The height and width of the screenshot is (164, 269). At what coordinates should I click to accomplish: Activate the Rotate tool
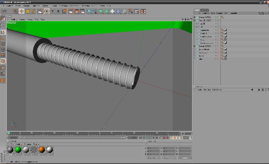click(33, 11)
